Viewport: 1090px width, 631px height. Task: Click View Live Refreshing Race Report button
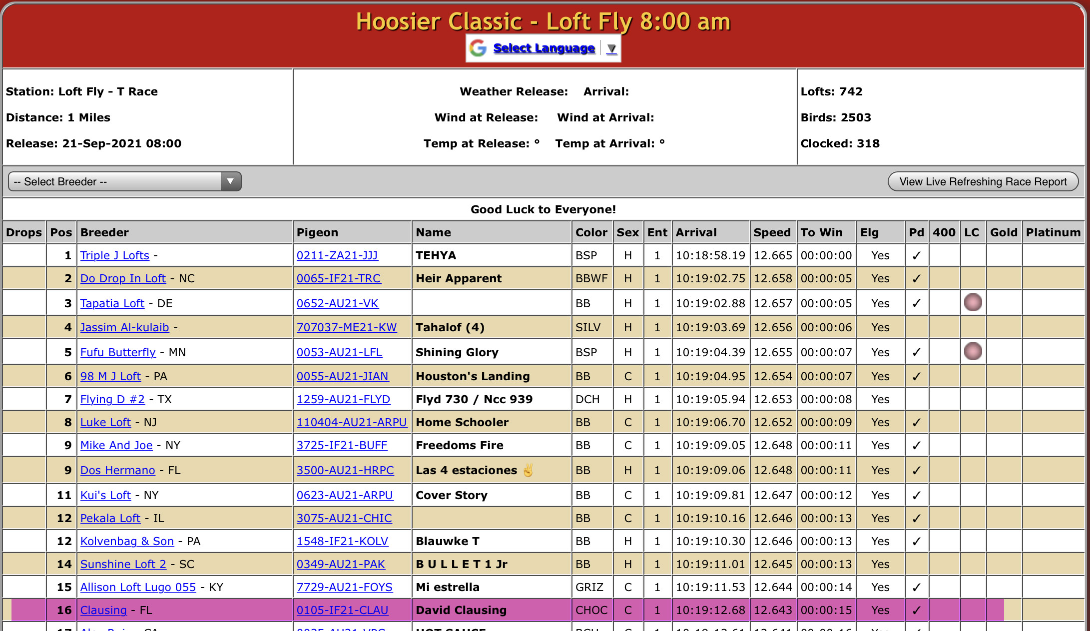[x=983, y=181]
